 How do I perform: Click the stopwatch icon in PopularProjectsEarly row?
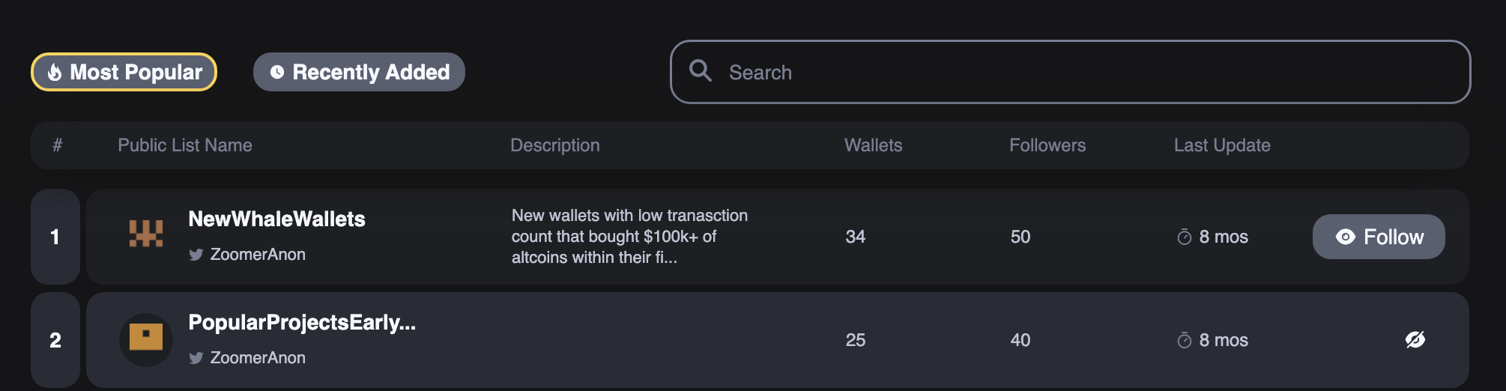click(1185, 340)
